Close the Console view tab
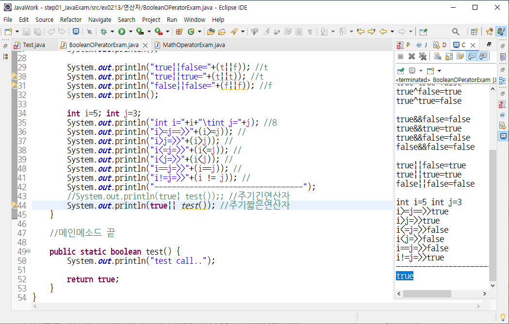509x324 pixels. (473, 45)
